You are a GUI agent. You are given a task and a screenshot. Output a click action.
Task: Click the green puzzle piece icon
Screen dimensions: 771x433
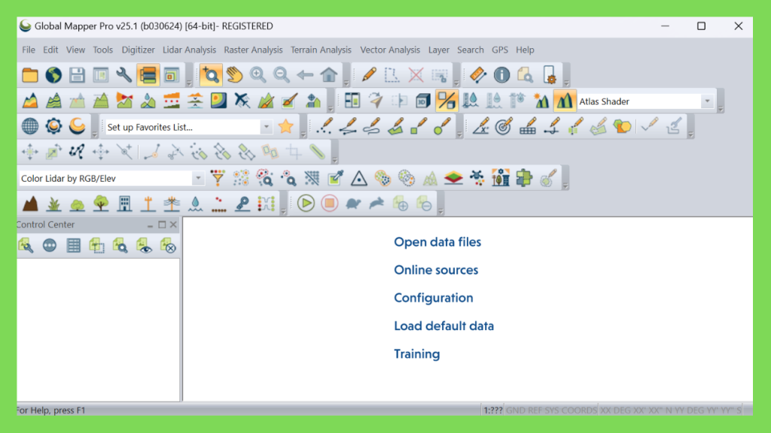pos(524,177)
